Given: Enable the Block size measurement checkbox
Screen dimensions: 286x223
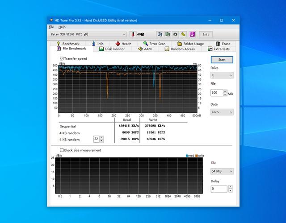Looking at the screenshot, I should [62, 150].
